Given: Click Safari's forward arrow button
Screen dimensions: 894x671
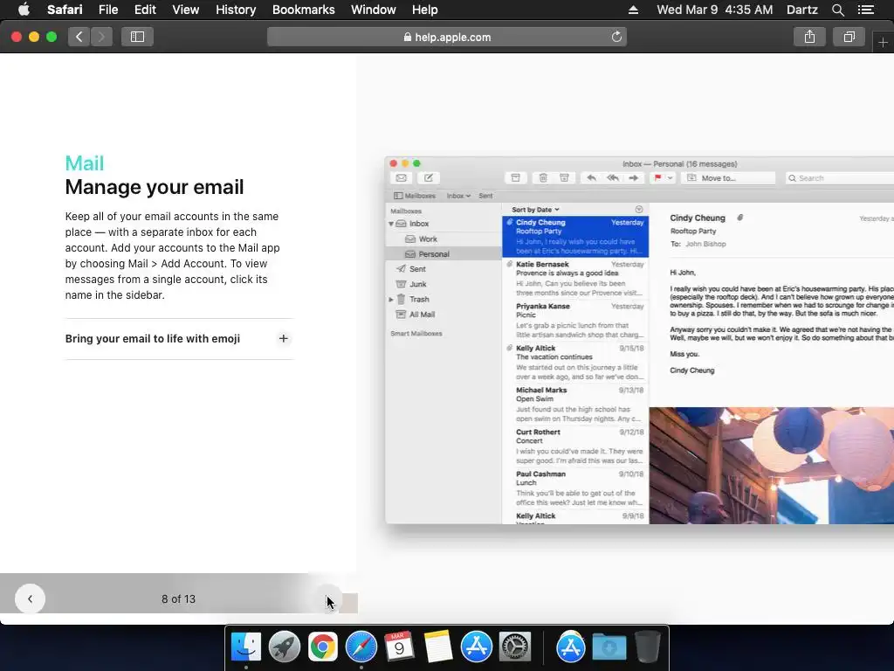Looking at the screenshot, I should (x=101, y=37).
